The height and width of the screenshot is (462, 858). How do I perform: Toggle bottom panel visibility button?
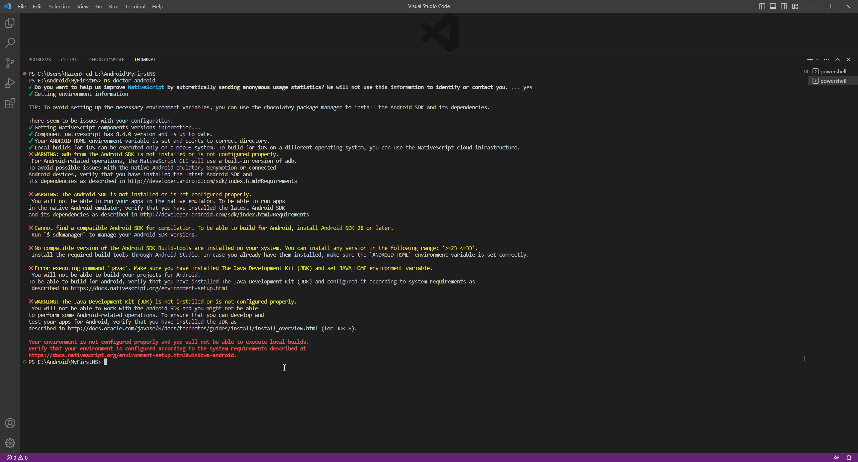773,6
